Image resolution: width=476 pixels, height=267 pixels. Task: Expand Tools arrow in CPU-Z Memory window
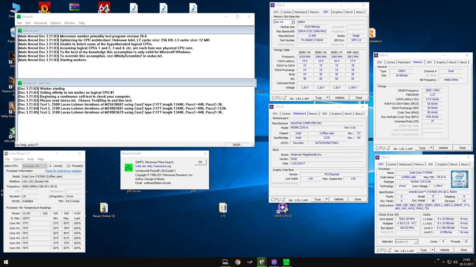431,148
